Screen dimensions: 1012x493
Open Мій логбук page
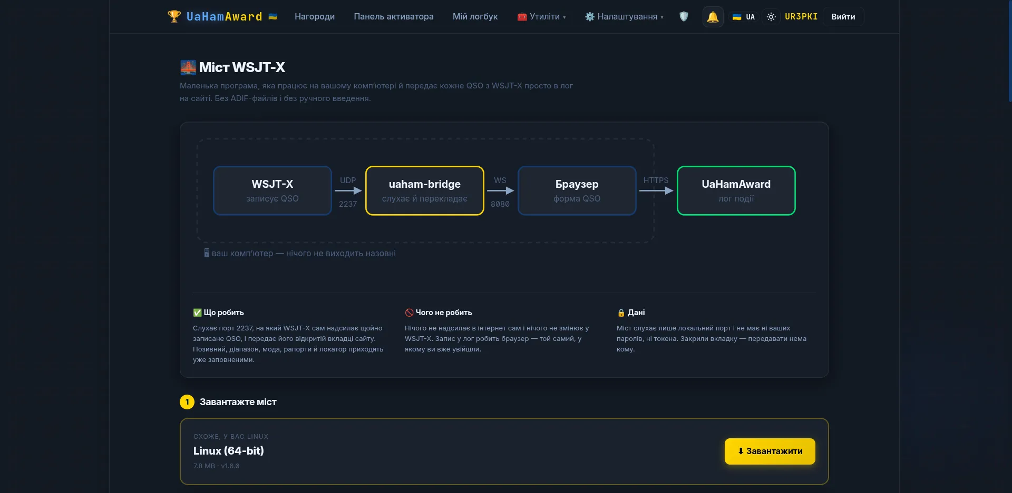pos(475,16)
